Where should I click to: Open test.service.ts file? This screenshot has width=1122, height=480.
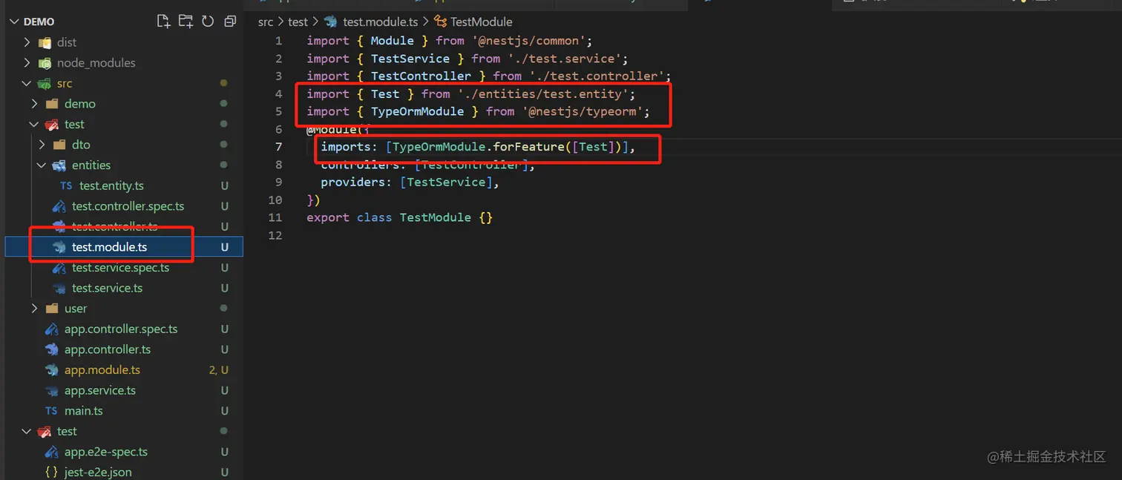point(107,288)
